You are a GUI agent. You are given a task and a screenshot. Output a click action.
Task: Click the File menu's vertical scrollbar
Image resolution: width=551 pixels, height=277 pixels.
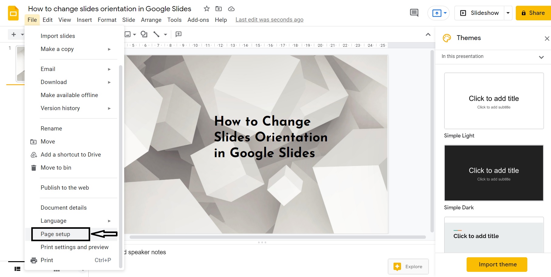coord(121,166)
